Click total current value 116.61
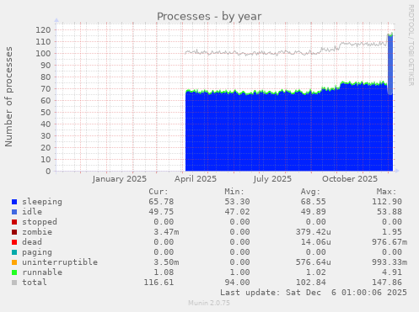Image resolution: width=419 pixels, height=312 pixels. (x=158, y=283)
